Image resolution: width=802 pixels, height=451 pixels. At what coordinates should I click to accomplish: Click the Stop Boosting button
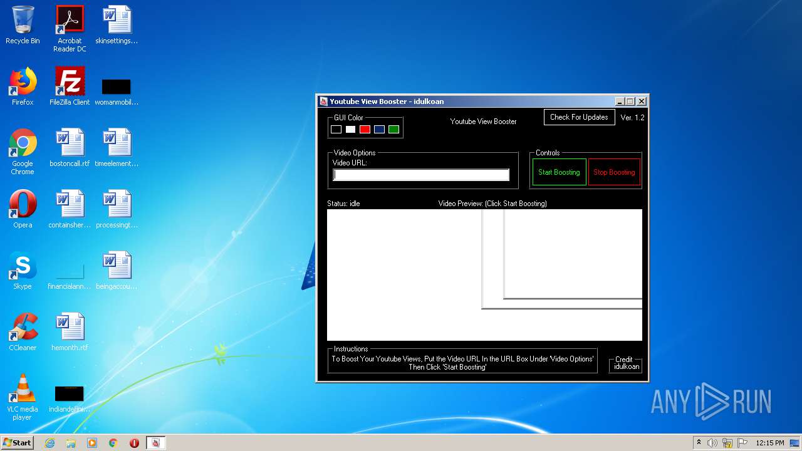614,172
